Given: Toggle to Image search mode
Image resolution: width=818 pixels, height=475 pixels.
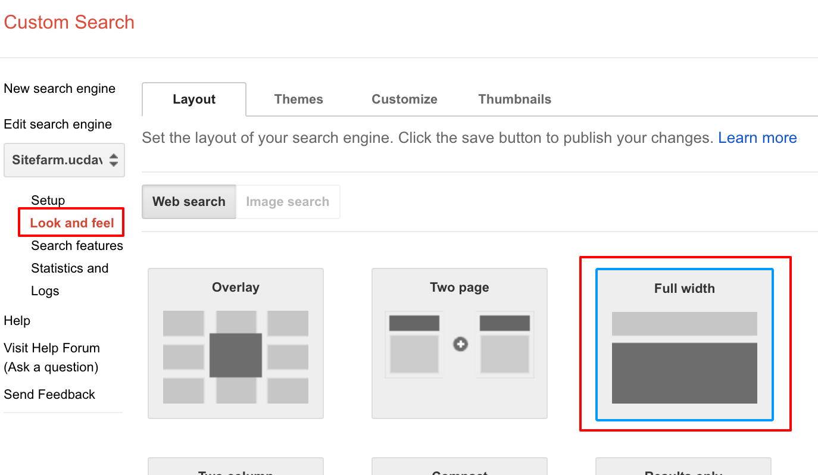Looking at the screenshot, I should (288, 202).
